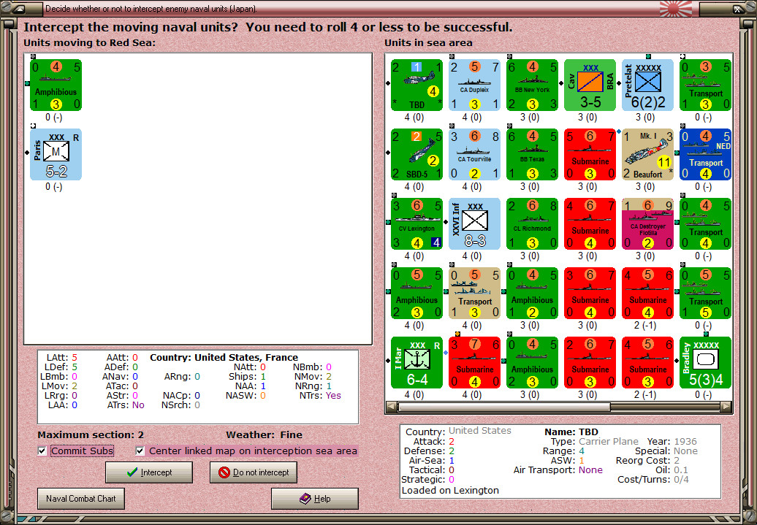Pick the BB New York battleship

tap(532, 85)
